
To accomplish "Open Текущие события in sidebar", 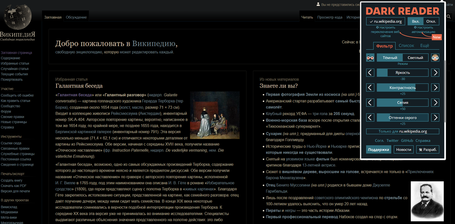I will (14, 74).
